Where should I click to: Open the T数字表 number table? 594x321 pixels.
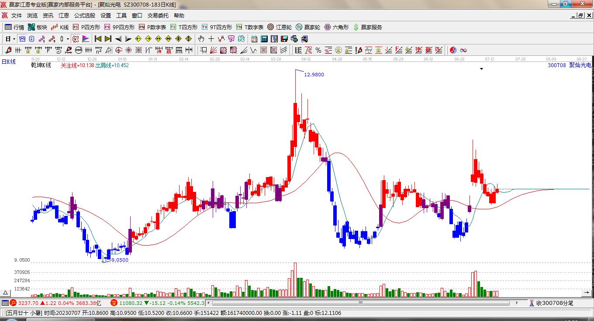coord(250,27)
